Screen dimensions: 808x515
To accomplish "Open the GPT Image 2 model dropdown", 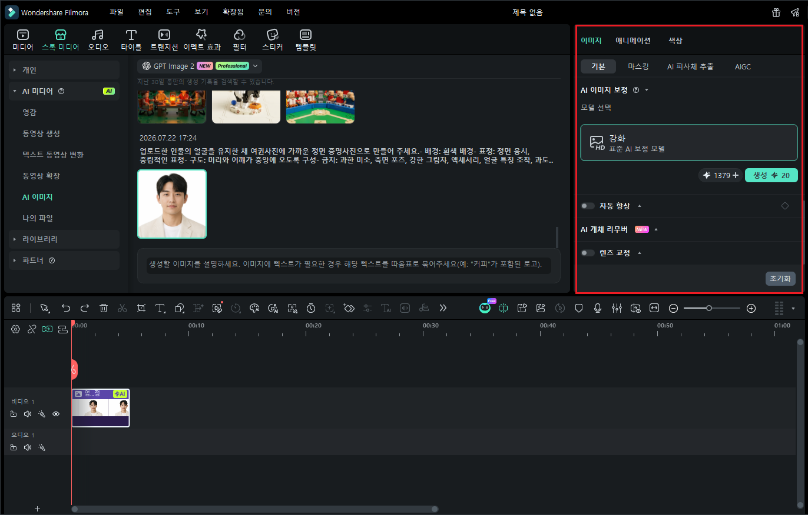I will coord(200,66).
